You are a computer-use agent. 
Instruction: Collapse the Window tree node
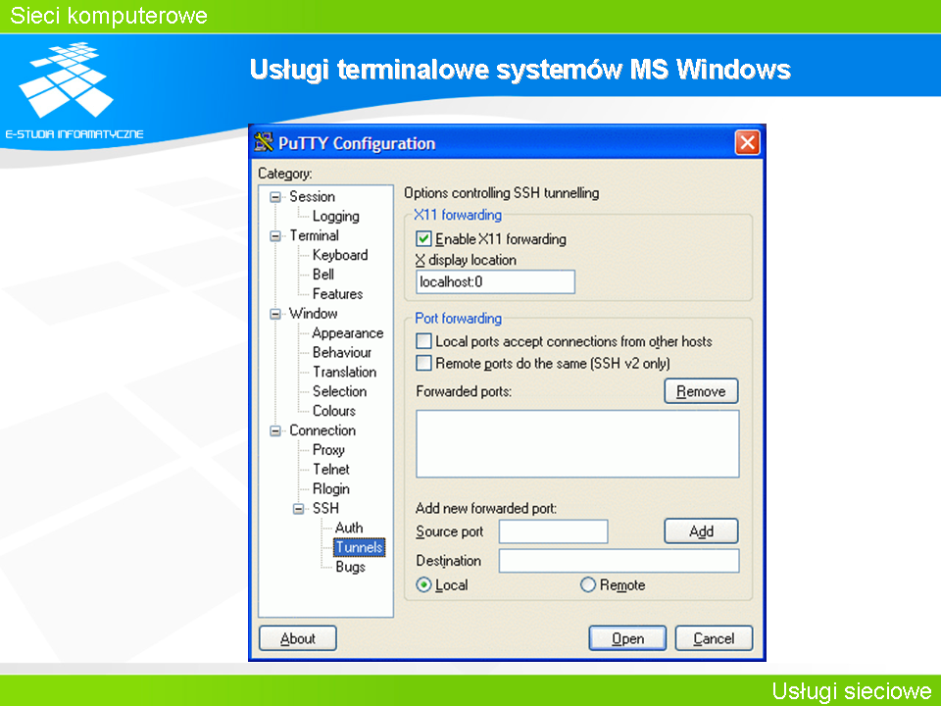[x=275, y=314]
